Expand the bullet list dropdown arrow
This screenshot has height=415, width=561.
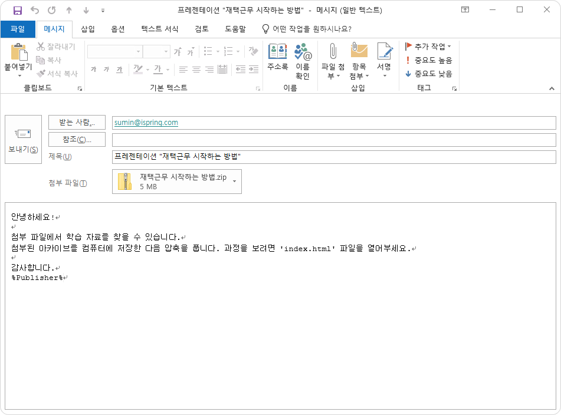coord(218,52)
